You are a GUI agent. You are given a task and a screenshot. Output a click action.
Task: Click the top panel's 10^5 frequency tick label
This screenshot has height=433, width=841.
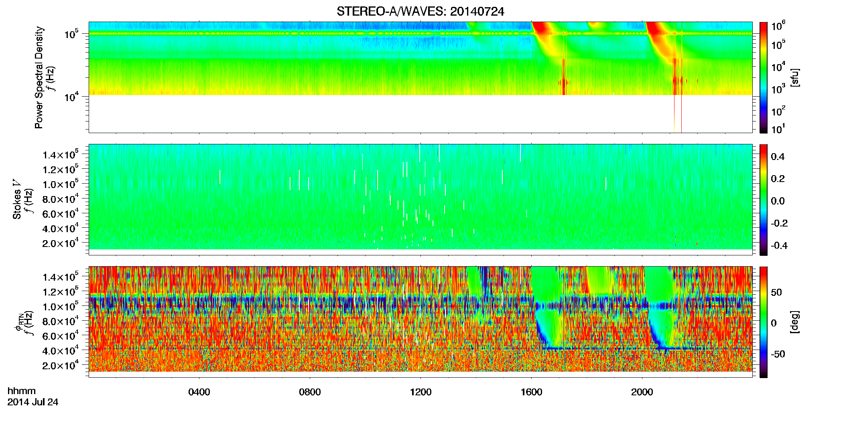pyautogui.click(x=71, y=34)
